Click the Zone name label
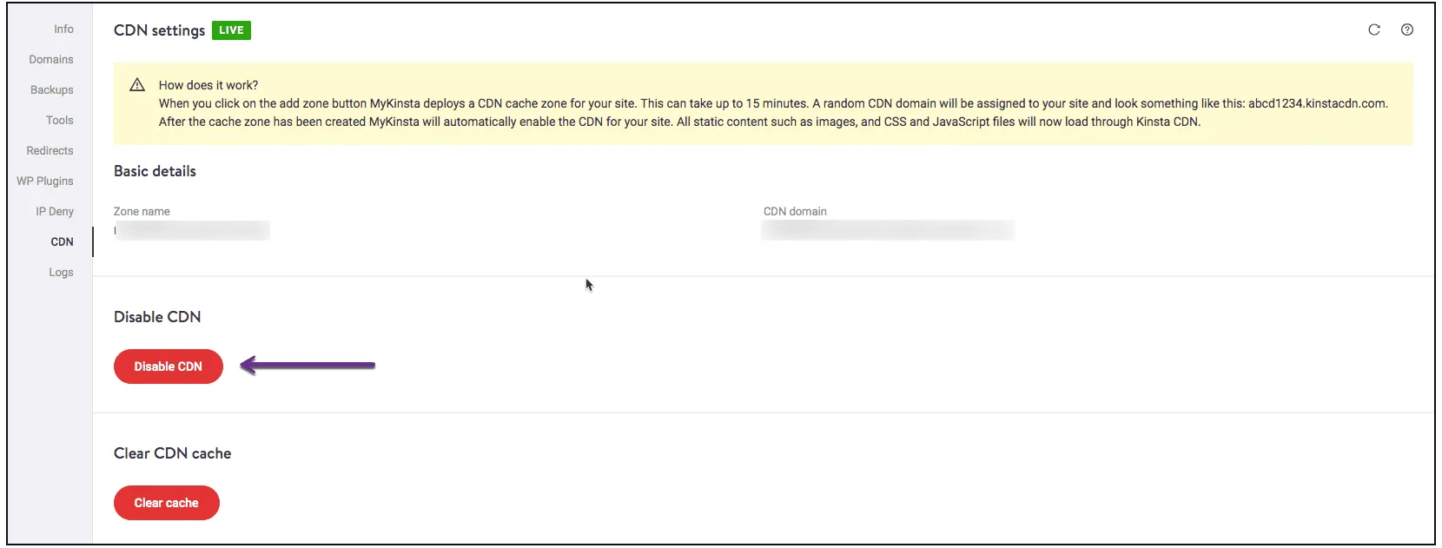This screenshot has width=1442, height=548. (142, 211)
